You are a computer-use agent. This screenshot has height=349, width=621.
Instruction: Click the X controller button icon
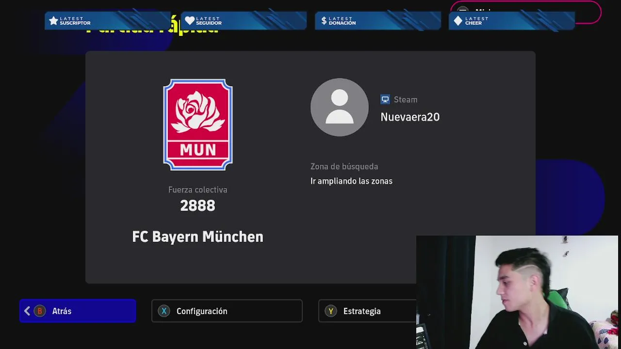tap(164, 311)
